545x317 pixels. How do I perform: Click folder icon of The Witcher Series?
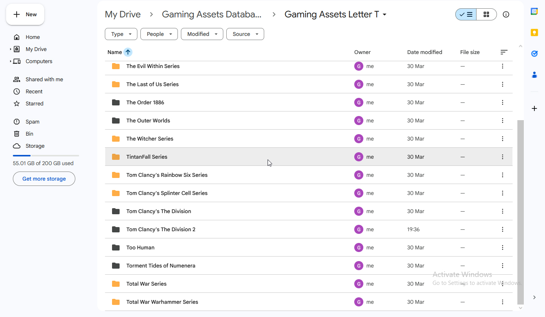(116, 139)
